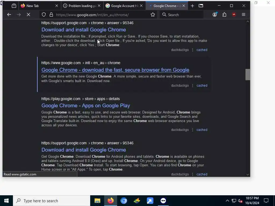The width and height of the screenshot is (275, 206).
Task: Close the Google Account Help tab
Action: click(x=141, y=6)
